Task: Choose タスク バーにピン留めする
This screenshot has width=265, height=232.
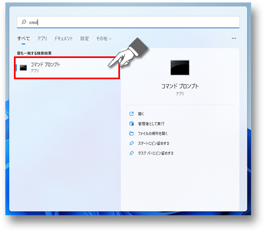Action: pos(156,153)
